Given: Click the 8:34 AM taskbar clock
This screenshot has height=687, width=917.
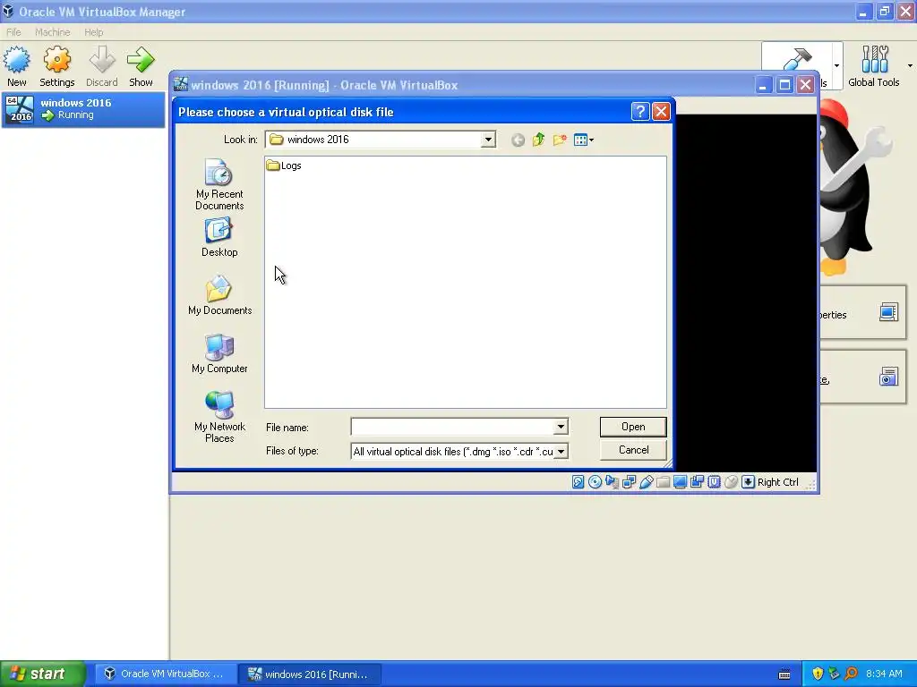Looking at the screenshot, I should pyautogui.click(x=884, y=674).
